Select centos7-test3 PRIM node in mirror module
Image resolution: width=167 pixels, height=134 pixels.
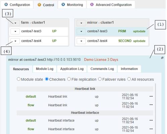pyautogui.click(x=112, y=31)
